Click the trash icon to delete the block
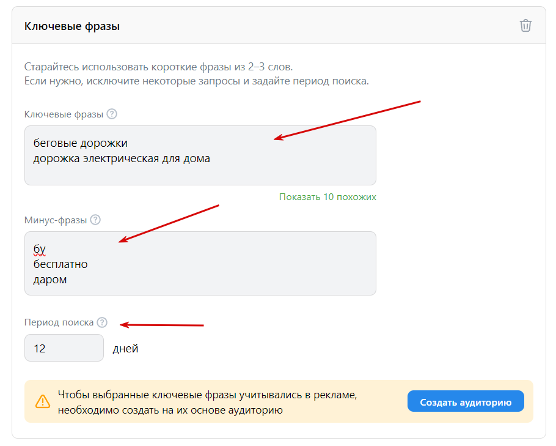Screen dimensions: 556x446 525,26
